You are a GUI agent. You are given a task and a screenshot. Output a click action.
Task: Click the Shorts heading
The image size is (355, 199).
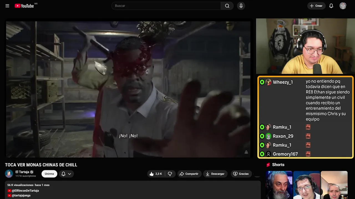[x=278, y=165]
